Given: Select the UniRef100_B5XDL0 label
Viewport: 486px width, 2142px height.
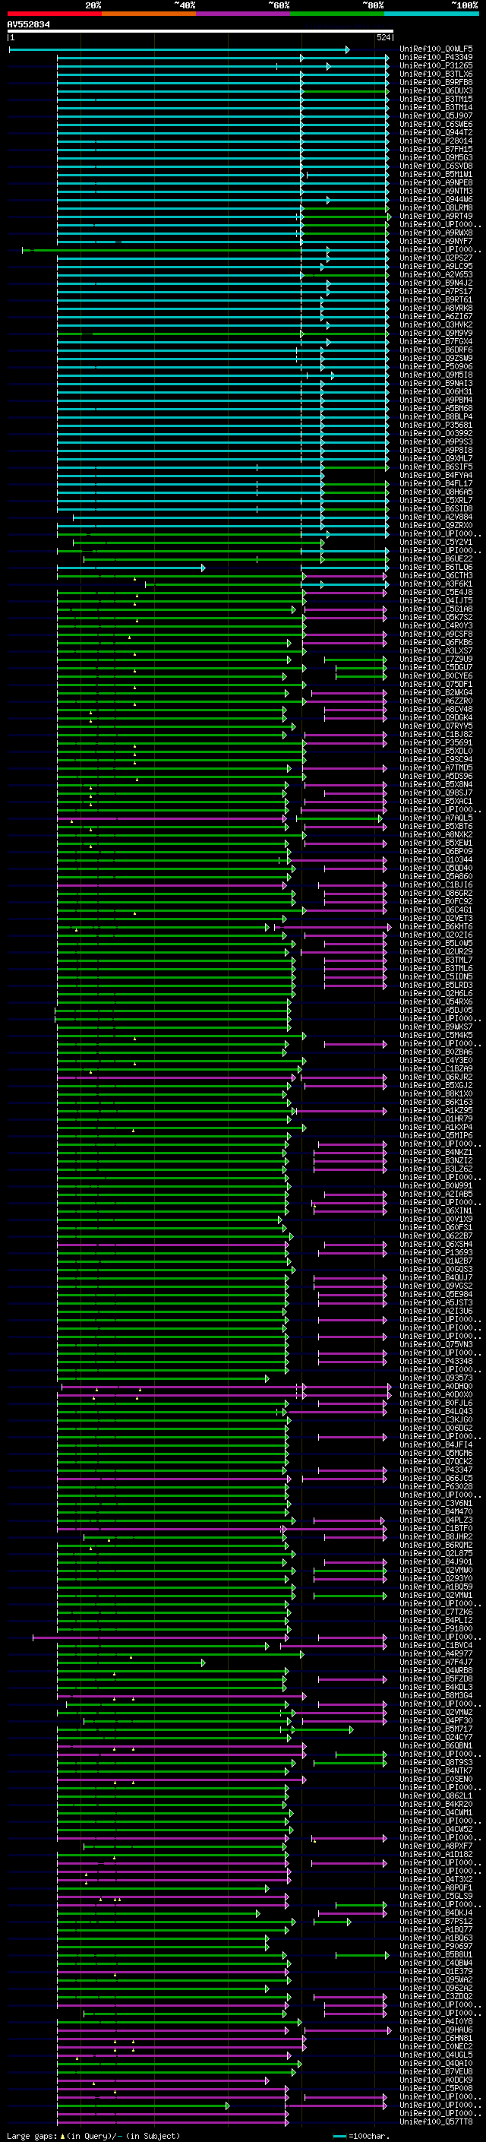Looking at the screenshot, I should [x=436, y=751].
